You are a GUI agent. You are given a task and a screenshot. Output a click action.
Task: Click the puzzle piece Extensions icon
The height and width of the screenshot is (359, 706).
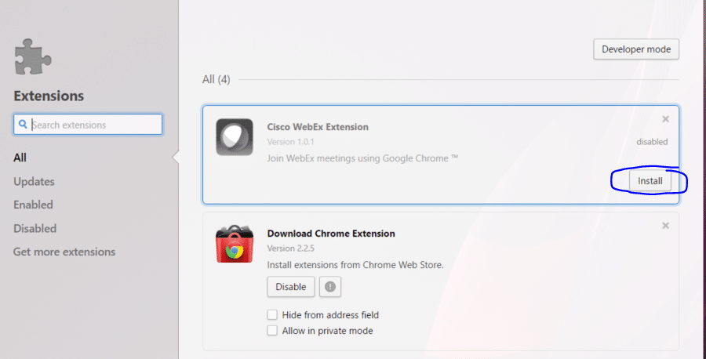point(33,56)
